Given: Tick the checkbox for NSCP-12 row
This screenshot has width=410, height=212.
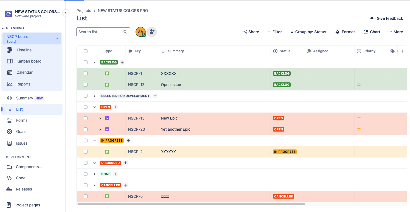Looking at the screenshot, I should point(86,85).
